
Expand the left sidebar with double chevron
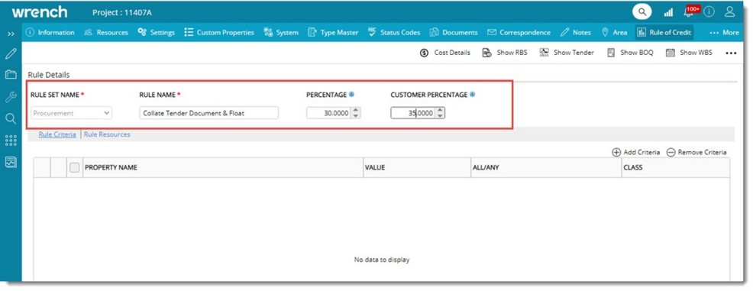click(x=11, y=34)
